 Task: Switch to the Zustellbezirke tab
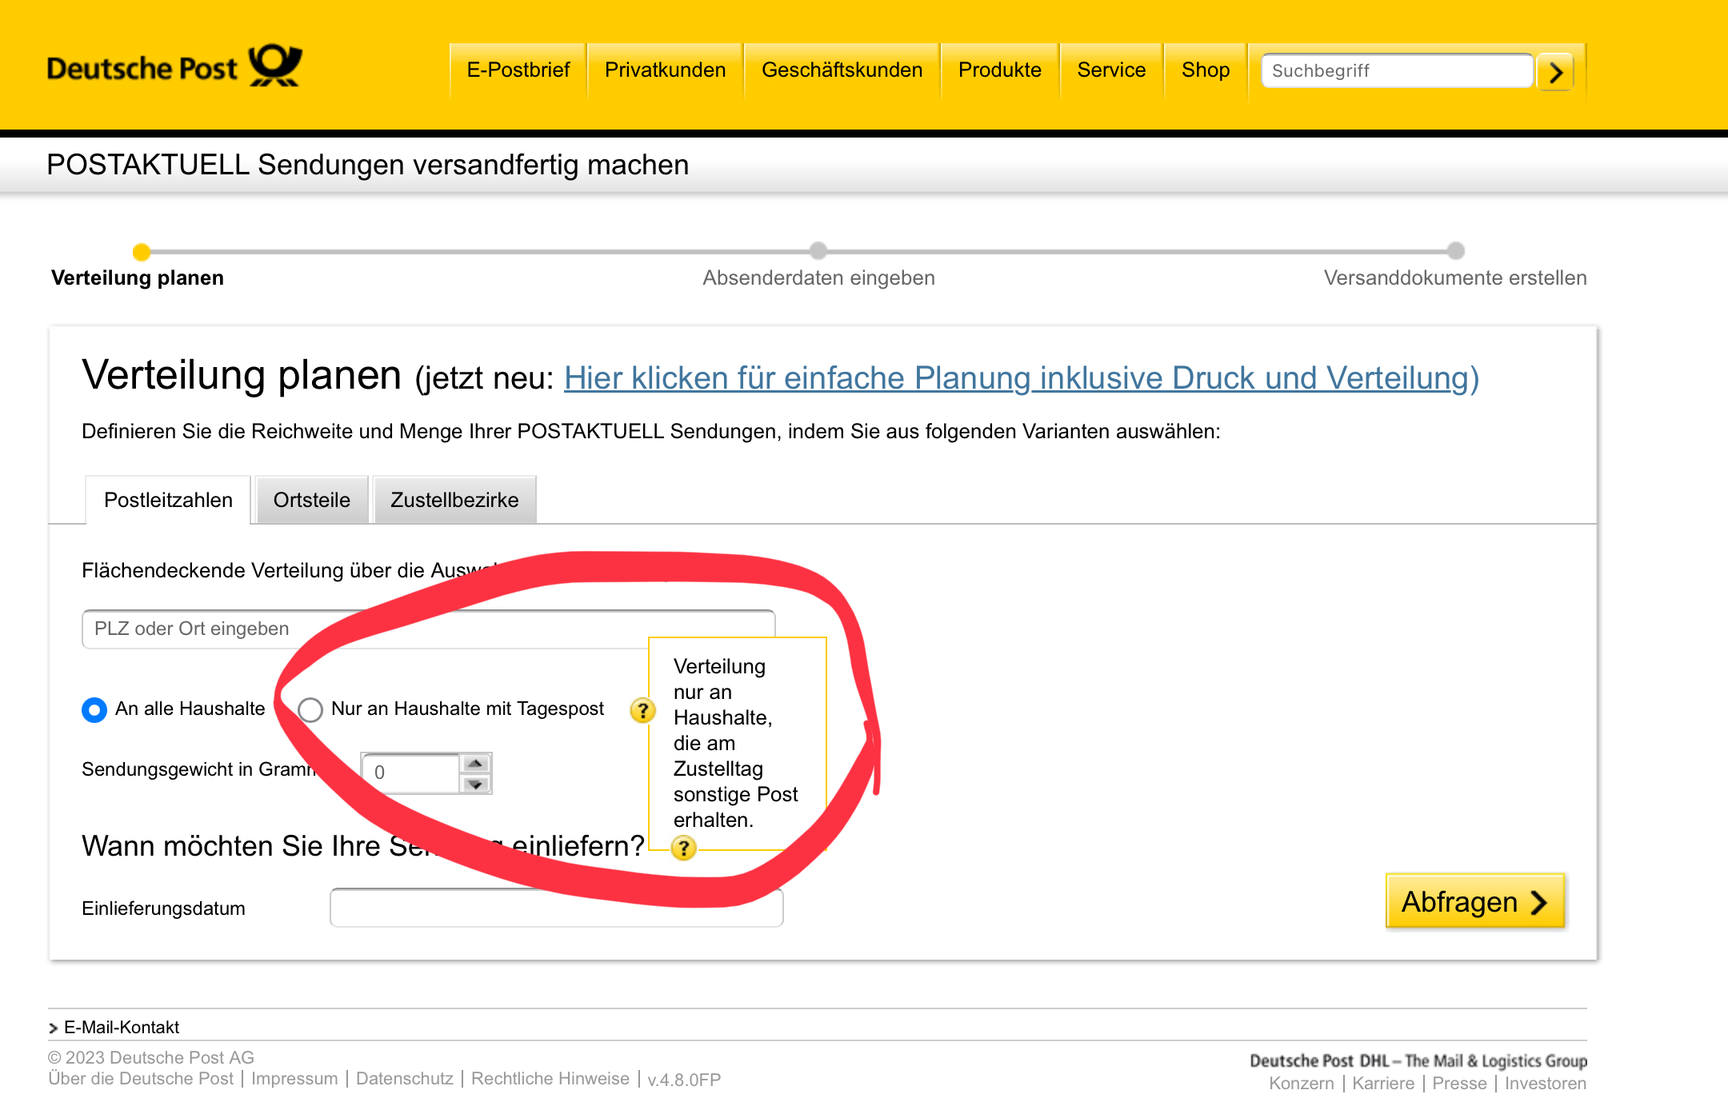pos(454,500)
